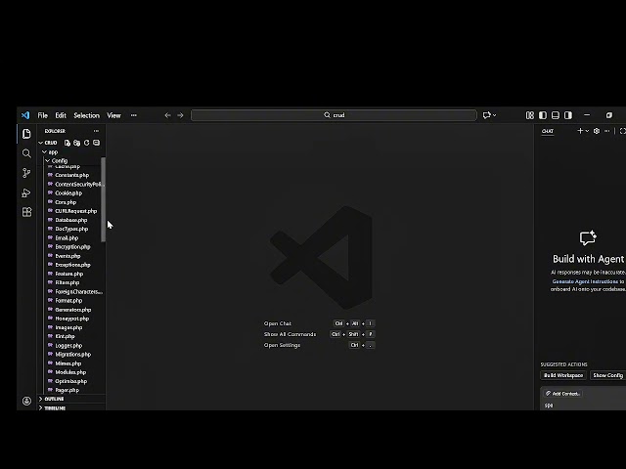Click the new chat plus icon
The image size is (626, 469).
tap(580, 131)
